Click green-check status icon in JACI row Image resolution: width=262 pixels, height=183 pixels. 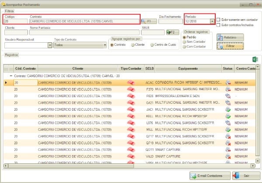(x=228, y=109)
